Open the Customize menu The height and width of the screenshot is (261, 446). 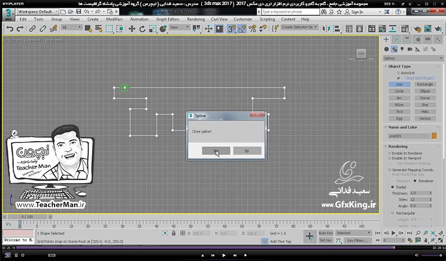coord(243,19)
